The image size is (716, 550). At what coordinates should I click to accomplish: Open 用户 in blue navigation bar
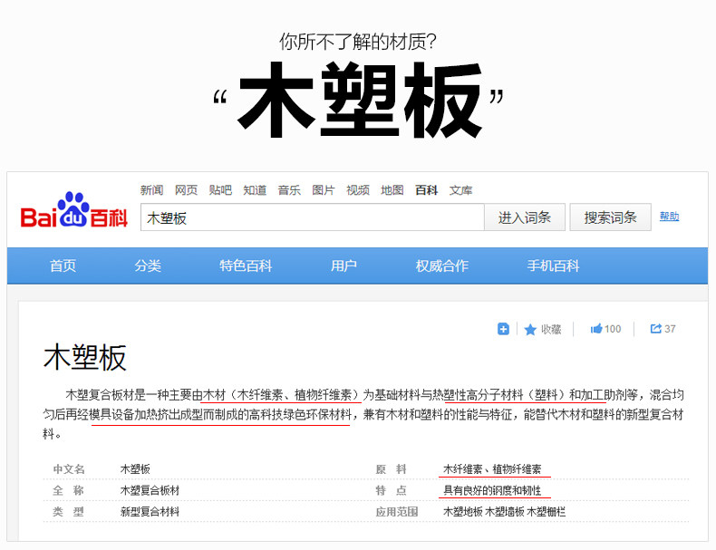click(343, 265)
